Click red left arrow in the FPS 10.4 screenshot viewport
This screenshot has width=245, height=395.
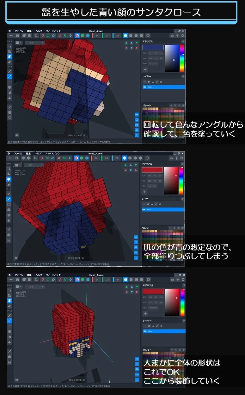pos(126,292)
